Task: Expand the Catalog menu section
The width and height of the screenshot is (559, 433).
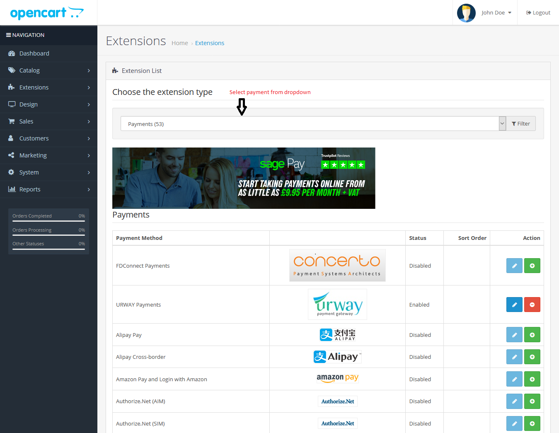Action: tap(48, 70)
